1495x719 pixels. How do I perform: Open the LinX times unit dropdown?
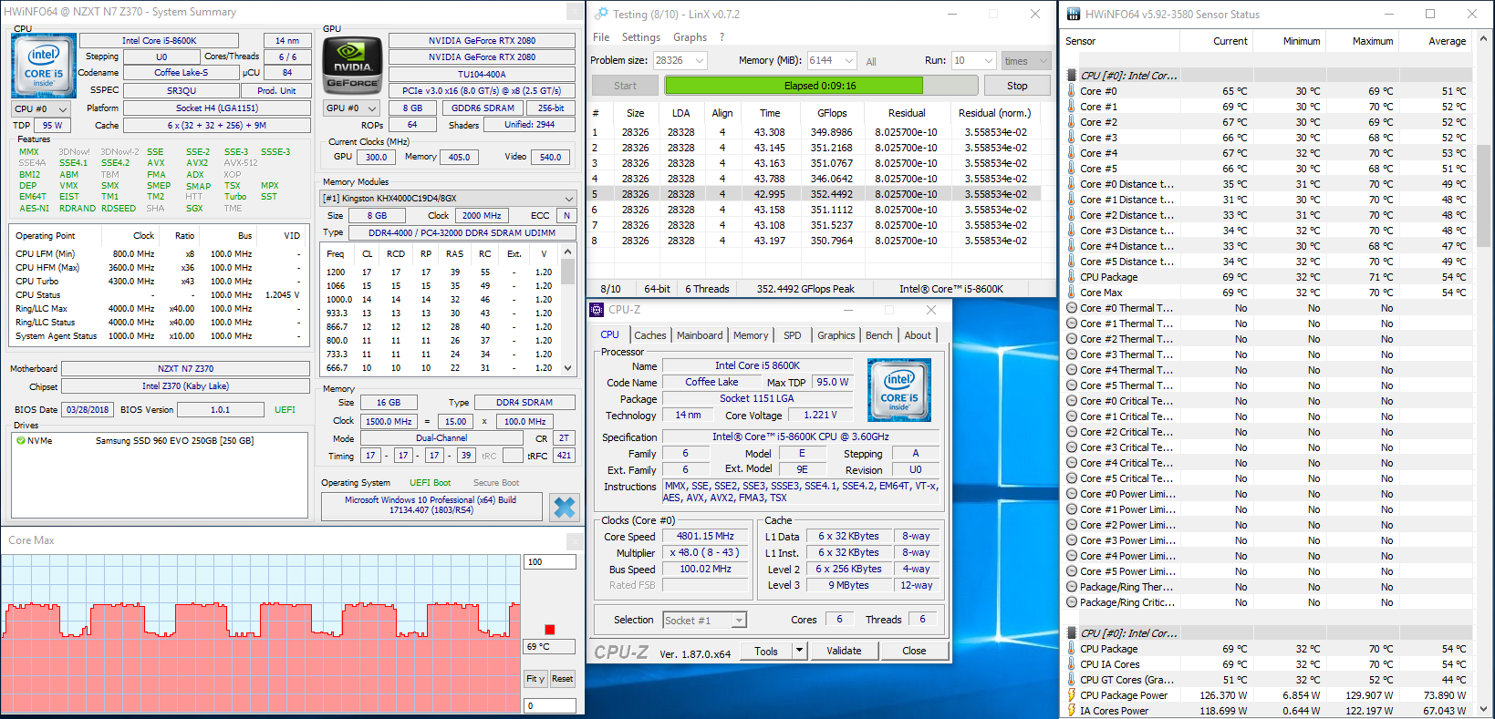point(1026,61)
